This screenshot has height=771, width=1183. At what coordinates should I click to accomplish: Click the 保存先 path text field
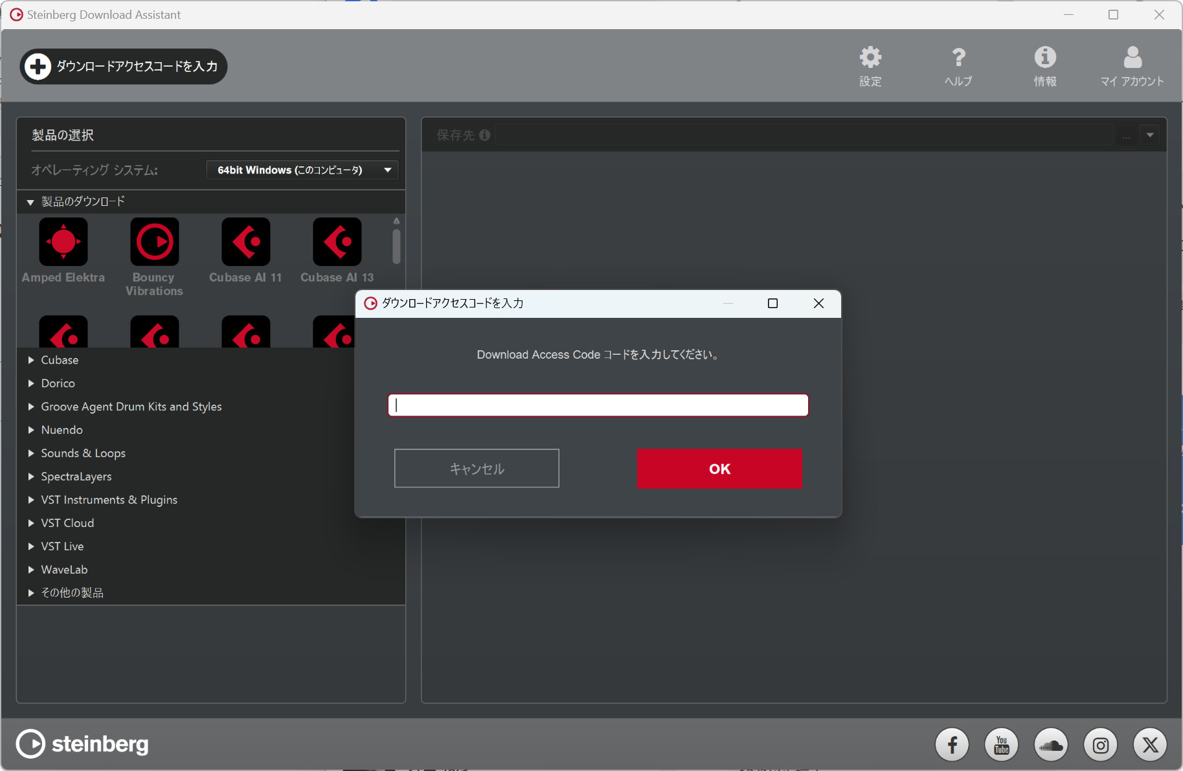(x=805, y=135)
